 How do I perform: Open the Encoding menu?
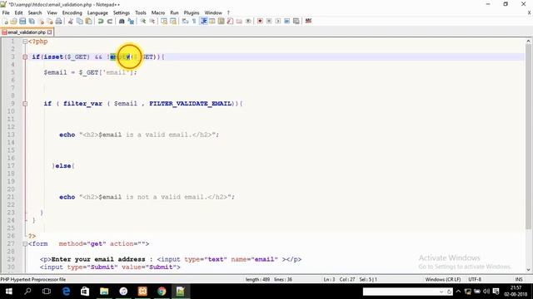coord(72,12)
